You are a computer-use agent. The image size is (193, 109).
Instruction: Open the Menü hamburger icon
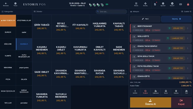(136, 4)
